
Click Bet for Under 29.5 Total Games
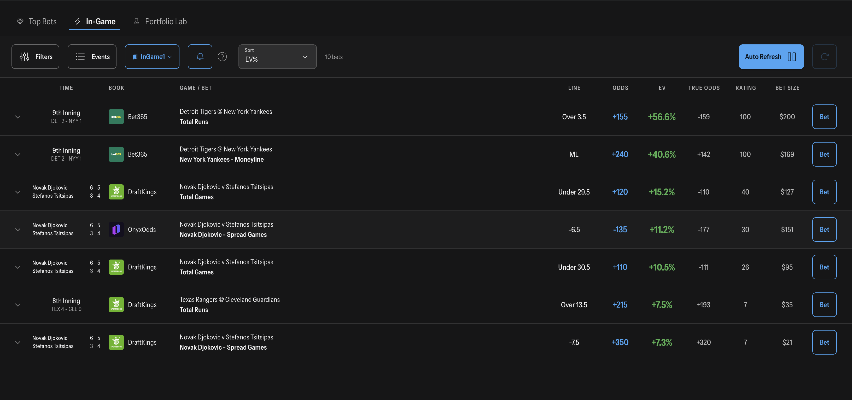pos(824,192)
